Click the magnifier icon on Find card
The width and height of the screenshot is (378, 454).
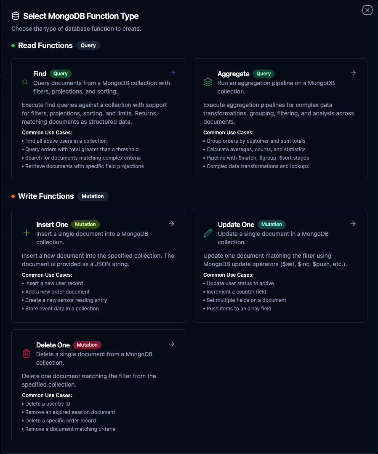(25, 83)
